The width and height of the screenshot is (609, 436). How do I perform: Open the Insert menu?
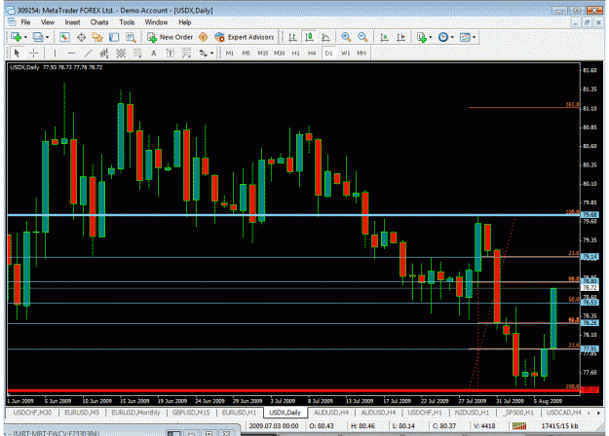coord(72,22)
